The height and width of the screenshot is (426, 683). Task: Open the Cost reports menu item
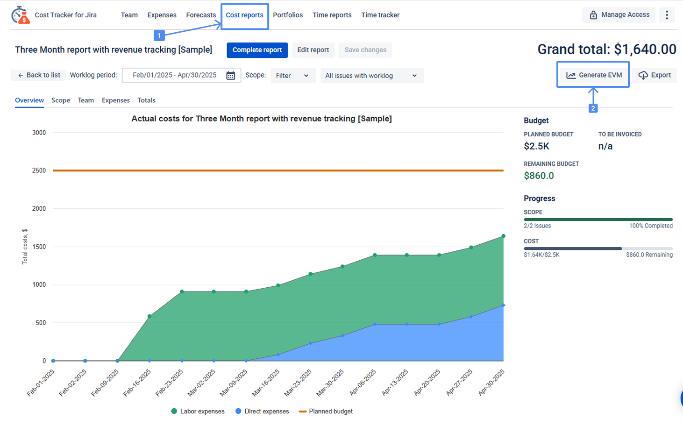pyautogui.click(x=244, y=15)
